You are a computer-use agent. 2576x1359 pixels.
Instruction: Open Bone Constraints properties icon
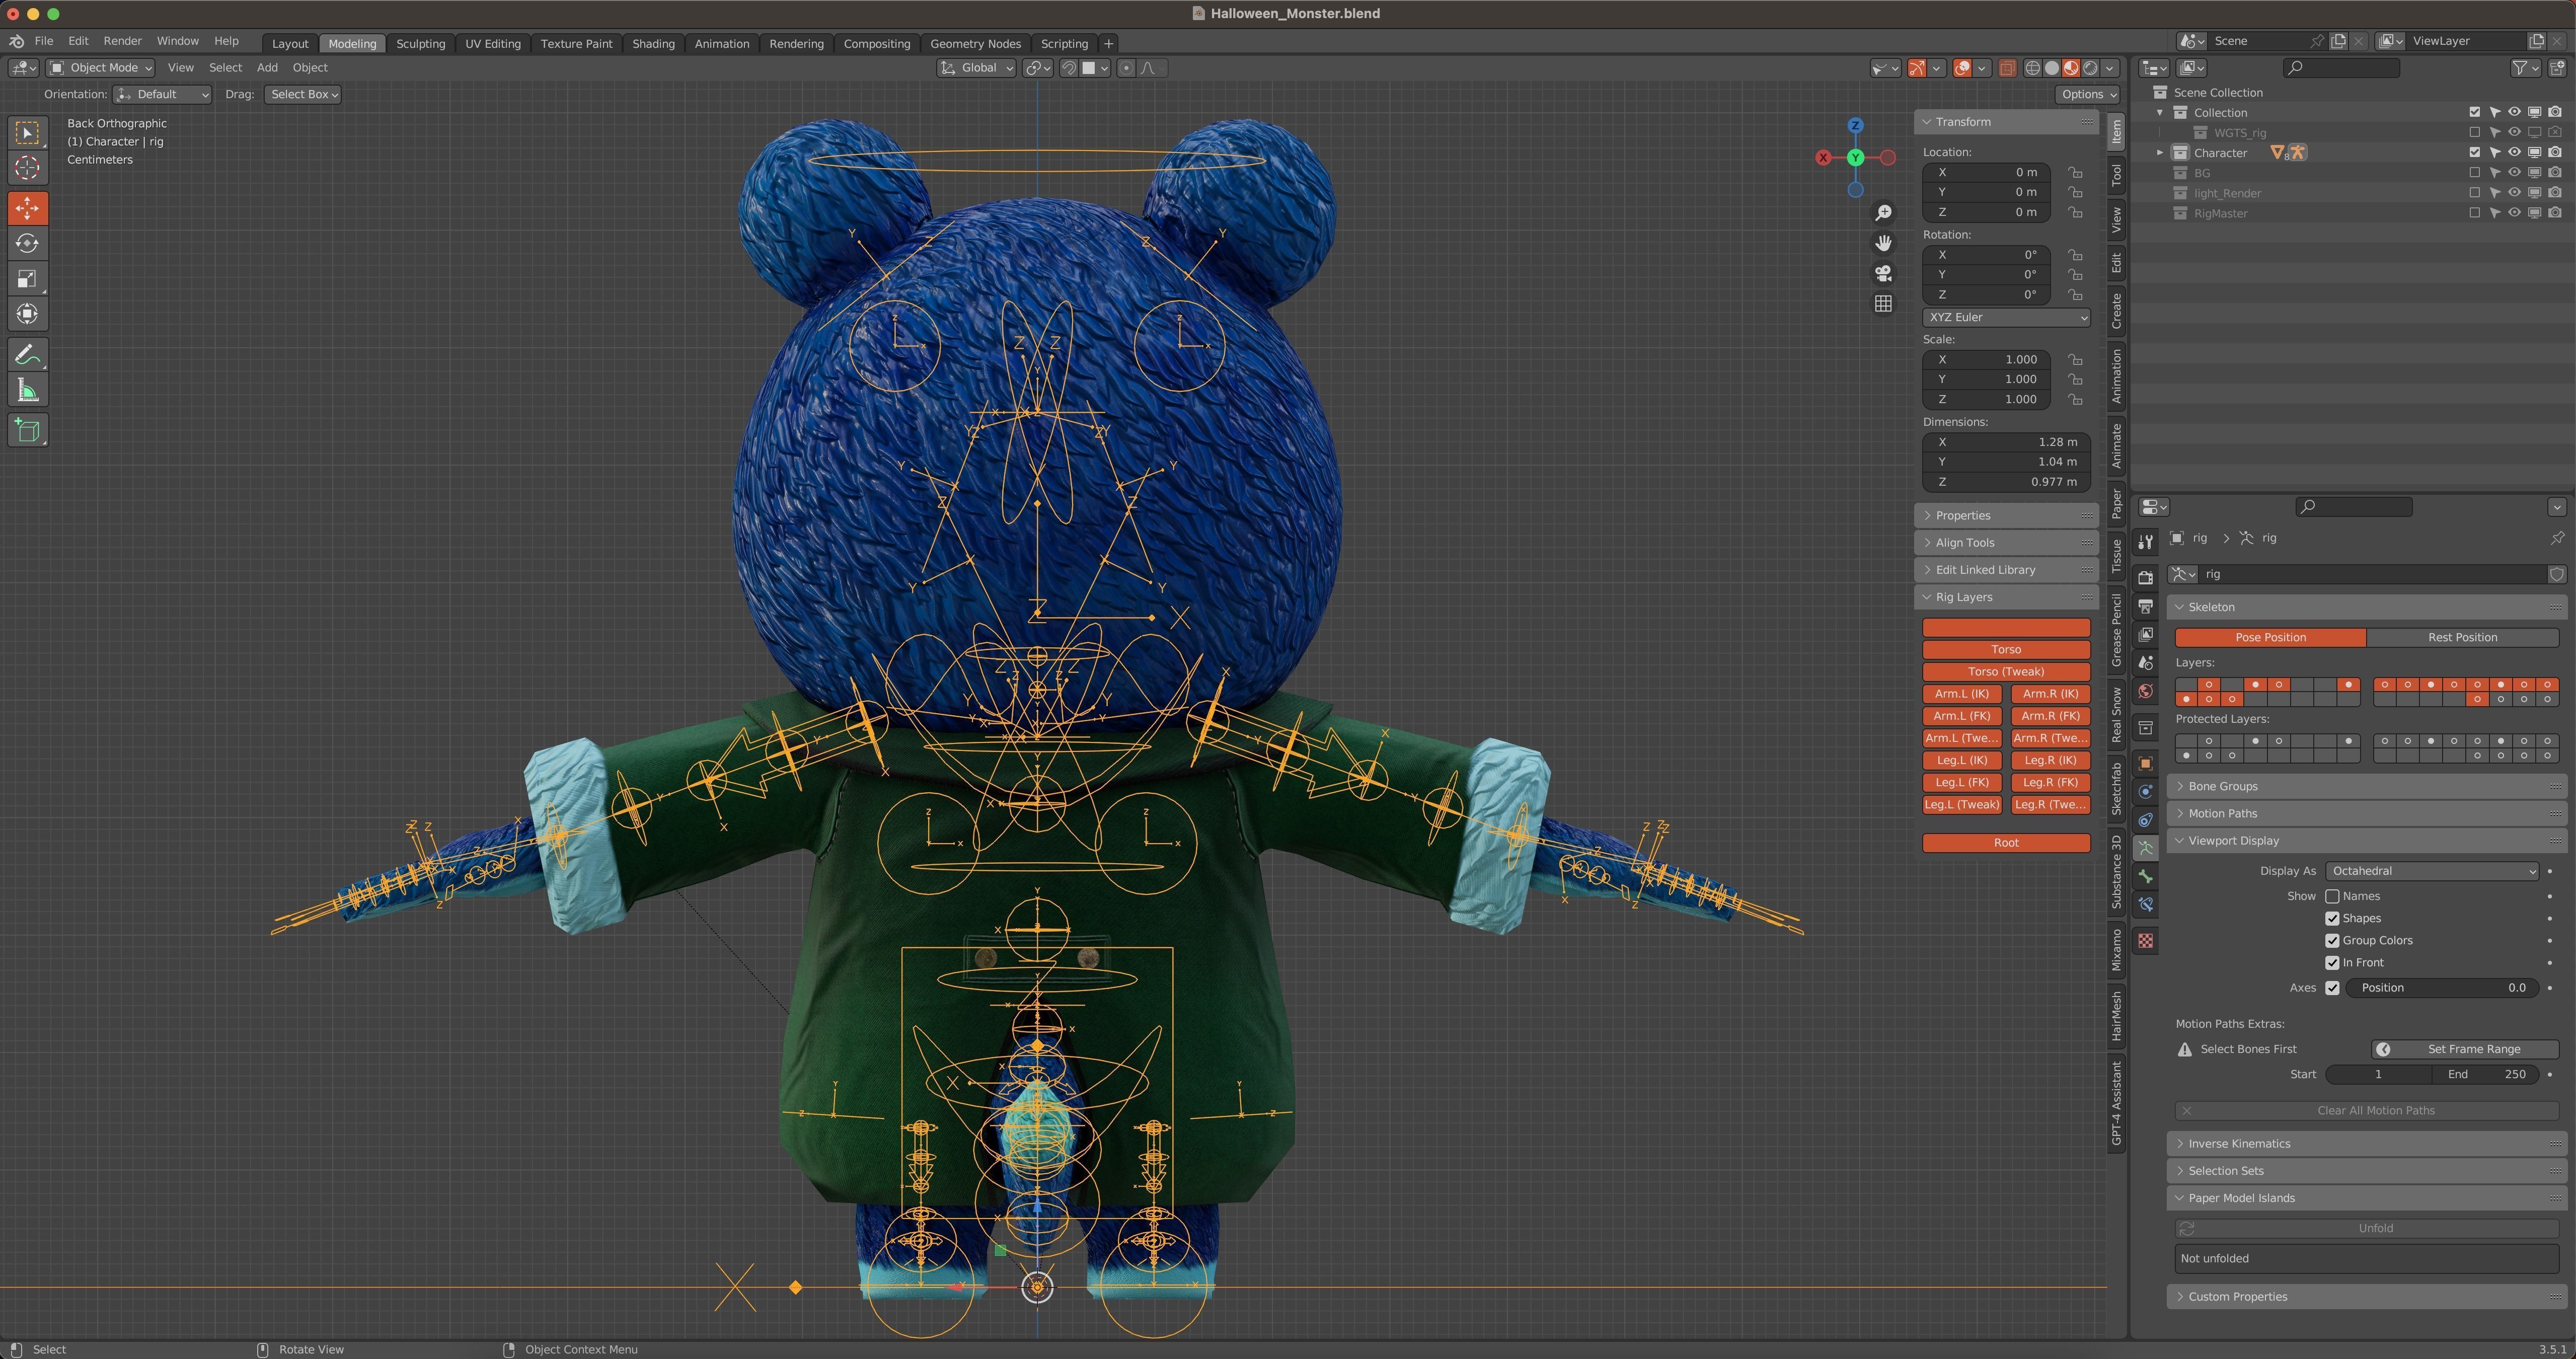pyautogui.click(x=2146, y=905)
